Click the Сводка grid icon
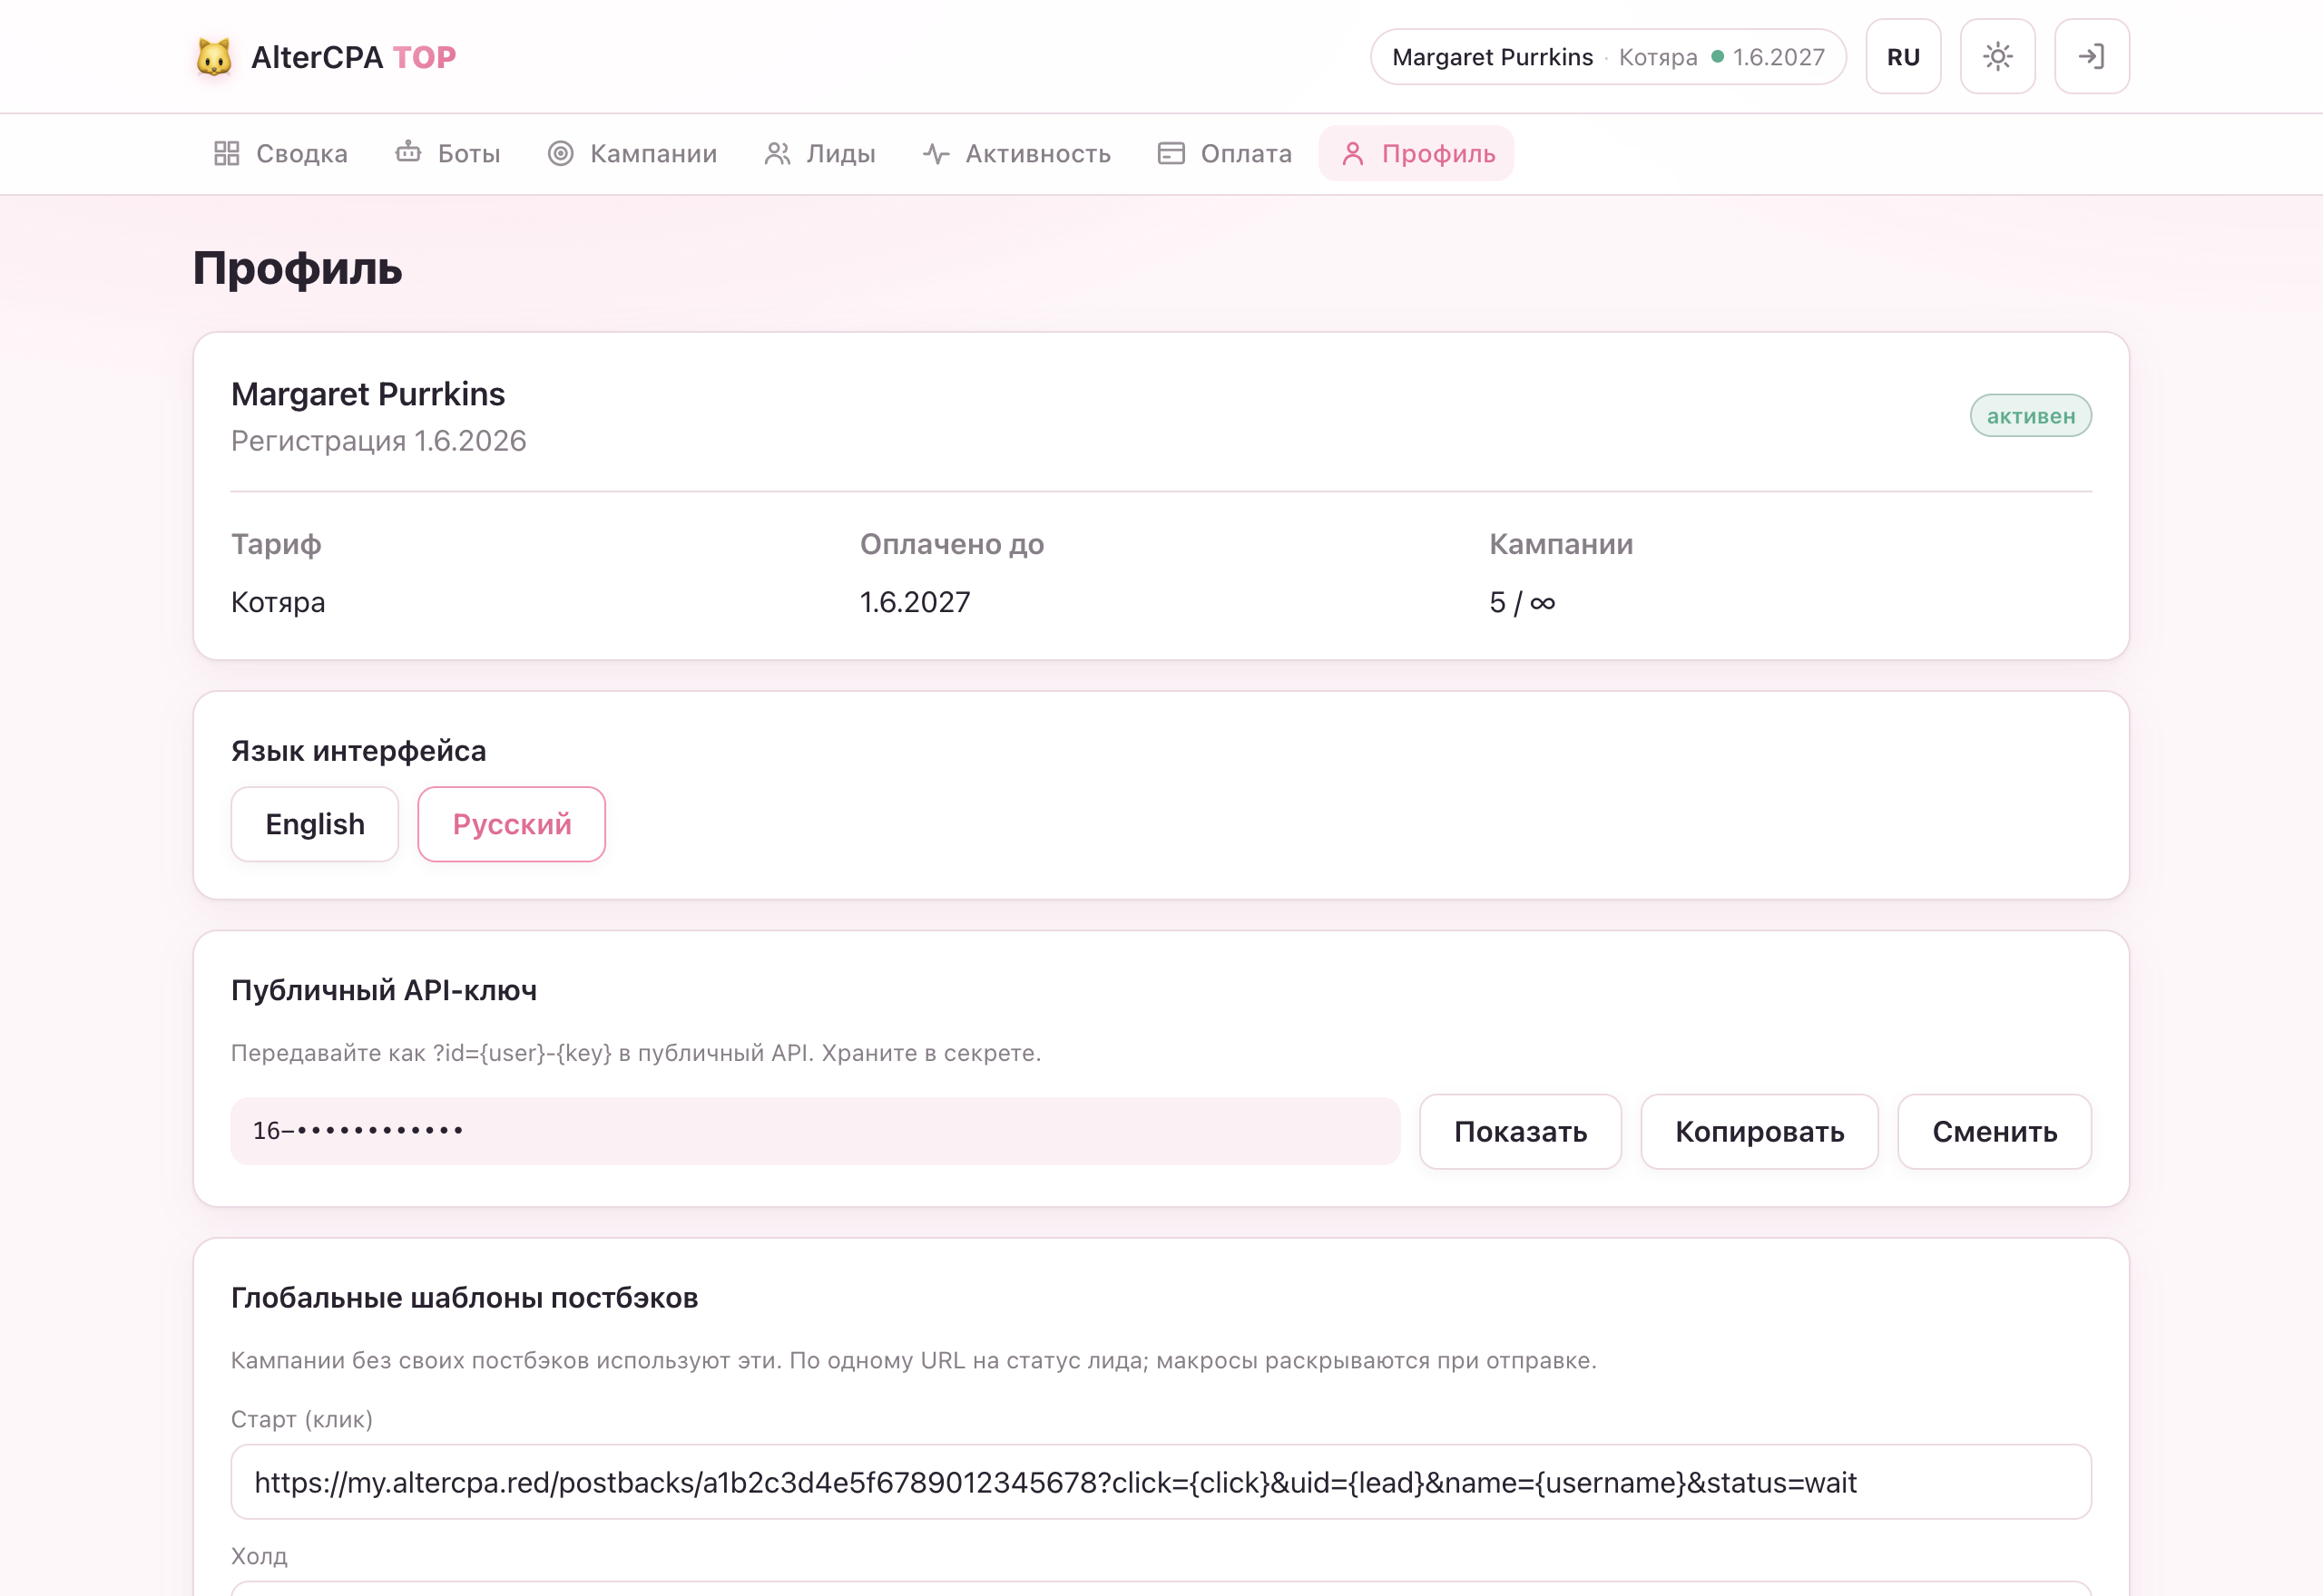Viewport: 2323px width, 1596px height. (227, 153)
